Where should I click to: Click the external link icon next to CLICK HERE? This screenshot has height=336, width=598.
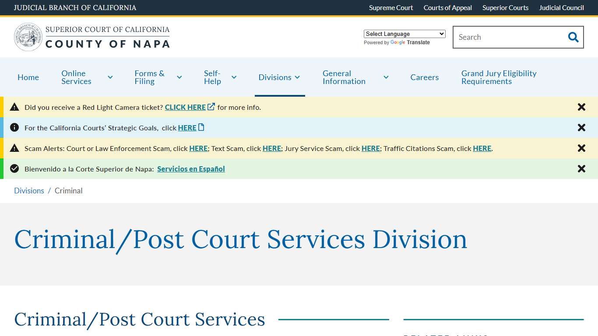pos(211,106)
